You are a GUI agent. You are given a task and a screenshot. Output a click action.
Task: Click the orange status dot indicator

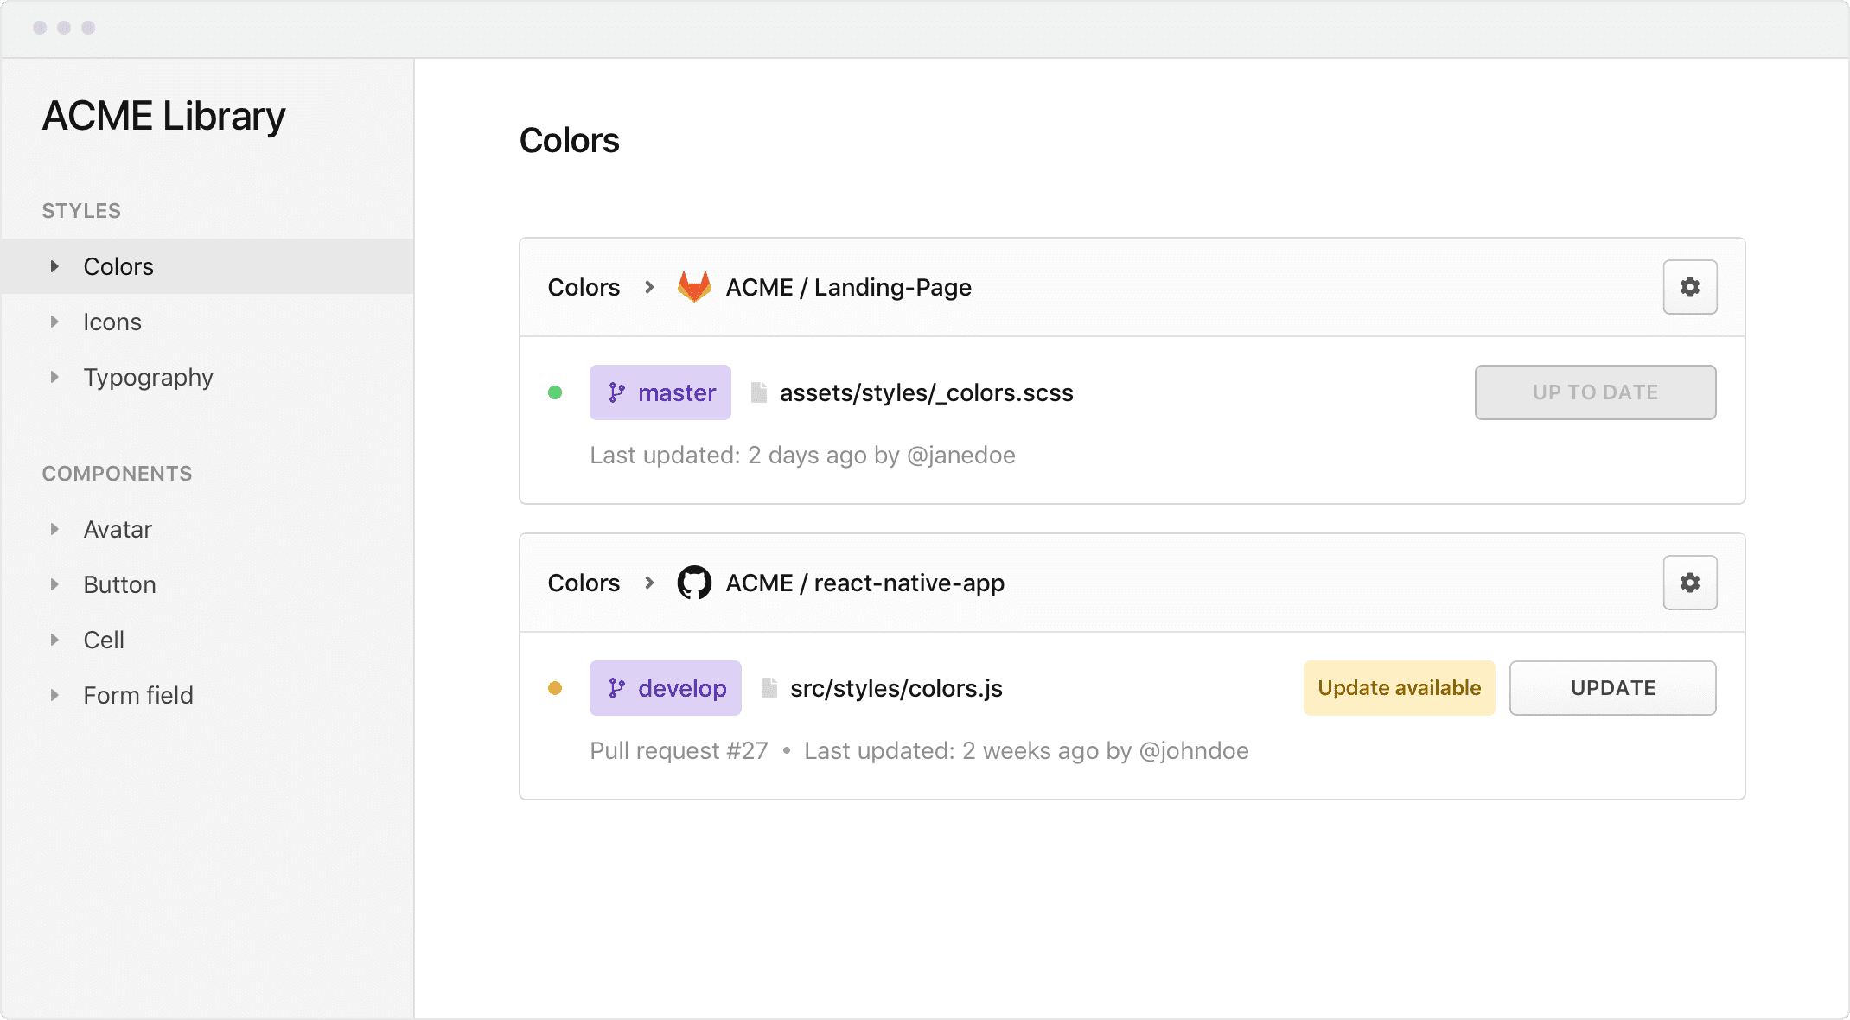tap(555, 688)
